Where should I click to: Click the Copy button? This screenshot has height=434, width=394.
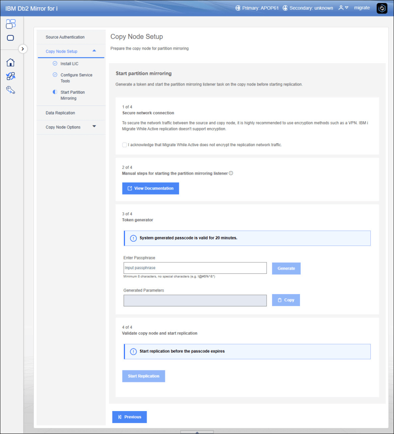(286, 300)
